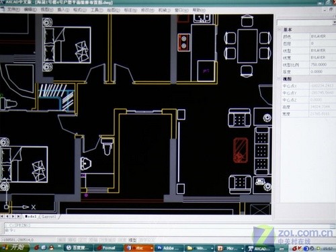
Task: Toggle the 模型 status bar button
Action: (x=132, y=240)
